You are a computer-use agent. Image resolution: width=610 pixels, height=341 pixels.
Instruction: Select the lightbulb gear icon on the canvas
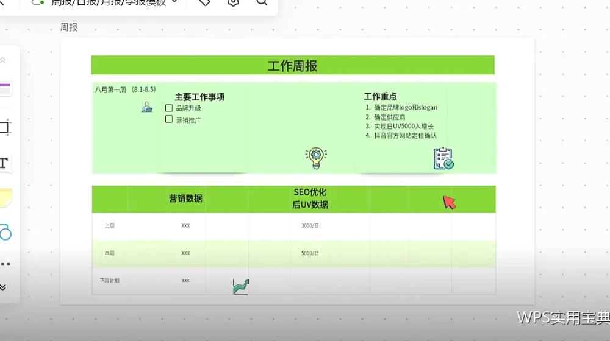(x=316, y=158)
